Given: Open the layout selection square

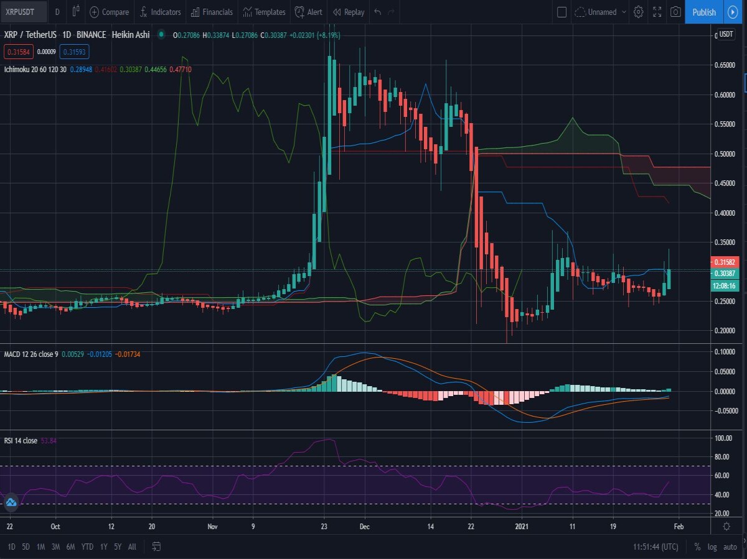Looking at the screenshot, I should coord(561,12).
